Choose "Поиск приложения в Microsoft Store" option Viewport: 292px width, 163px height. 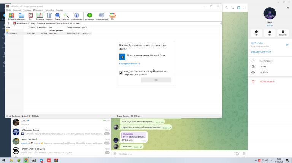pos(145,56)
